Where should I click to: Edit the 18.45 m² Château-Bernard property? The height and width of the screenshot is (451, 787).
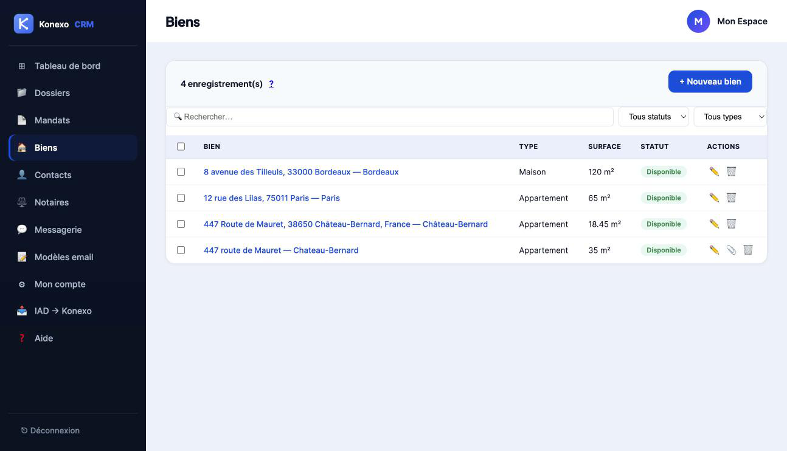click(714, 224)
